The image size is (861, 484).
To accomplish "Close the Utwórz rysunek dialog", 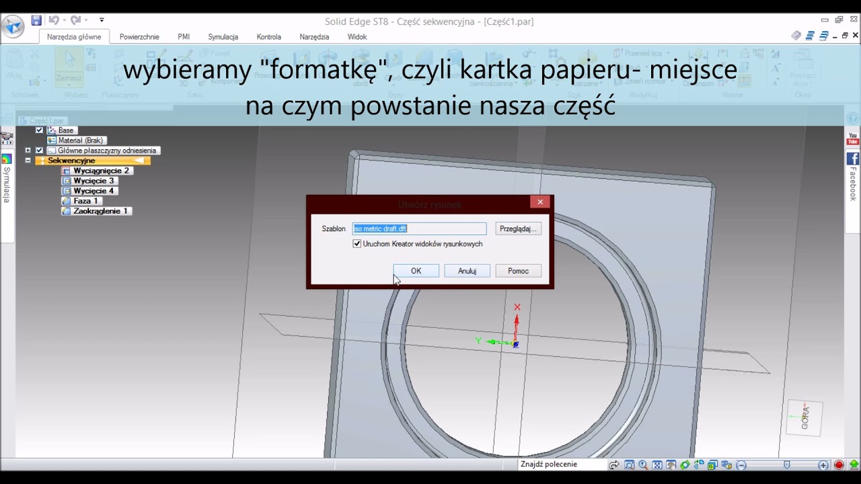I will 539,202.
